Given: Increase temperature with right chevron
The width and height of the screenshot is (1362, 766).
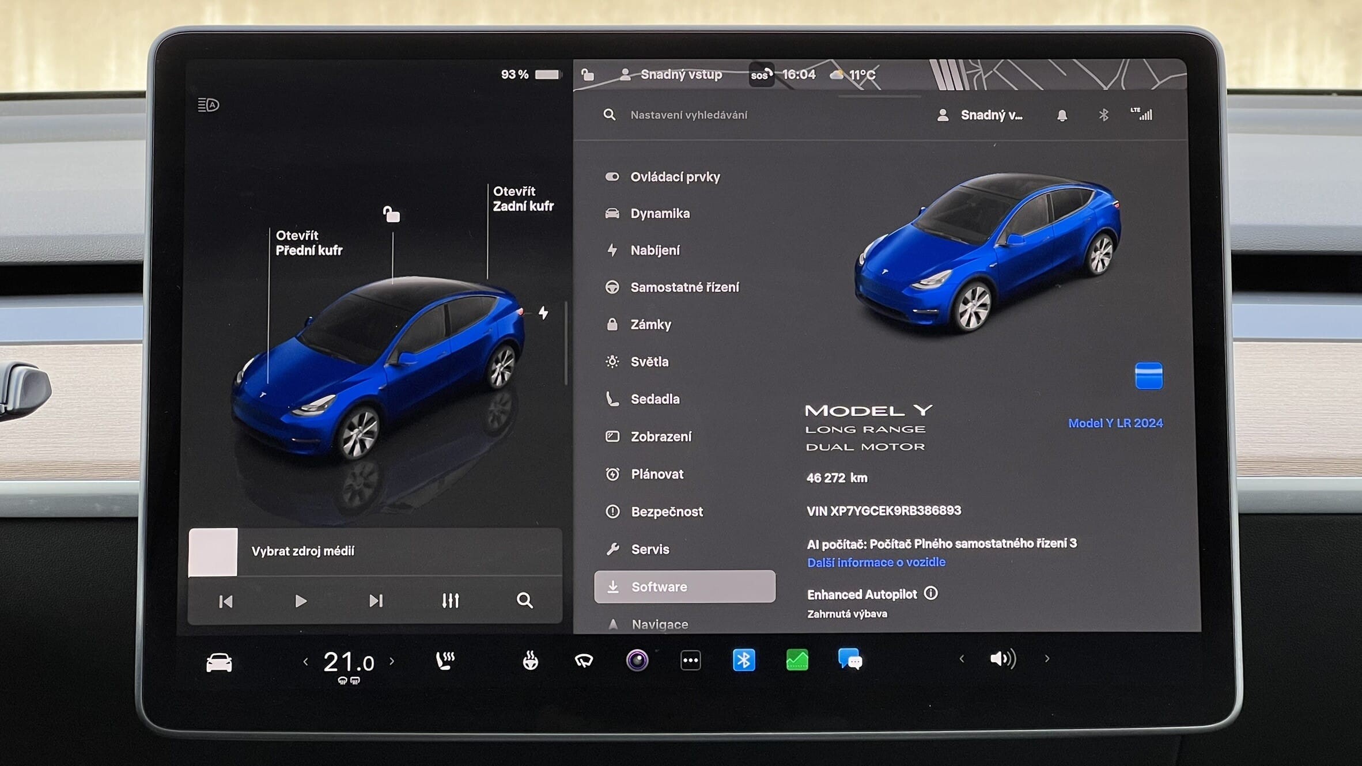Looking at the screenshot, I should pyautogui.click(x=392, y=661).
